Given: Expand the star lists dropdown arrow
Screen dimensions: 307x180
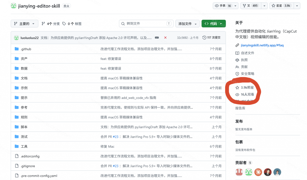Looking at the screenshot, I should (297, 6).
